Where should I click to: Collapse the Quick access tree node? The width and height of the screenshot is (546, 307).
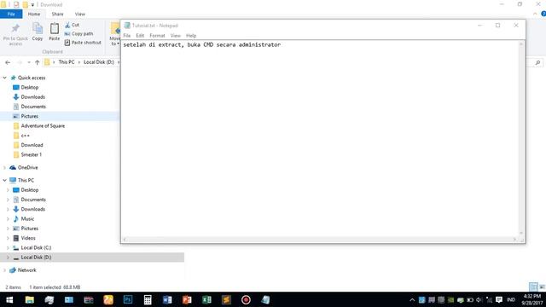[5, 78]
